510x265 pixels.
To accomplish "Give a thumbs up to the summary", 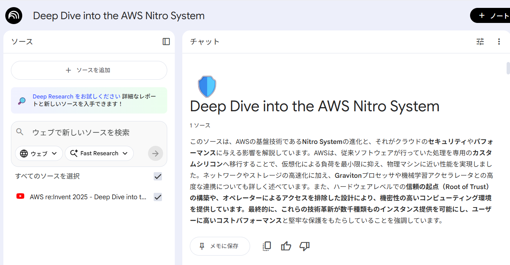I will pyautogui.click(x=286, y=246).
